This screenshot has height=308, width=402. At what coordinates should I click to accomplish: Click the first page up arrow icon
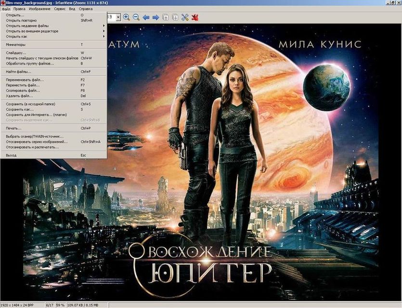pyautogui.click(x=166, y=17)
